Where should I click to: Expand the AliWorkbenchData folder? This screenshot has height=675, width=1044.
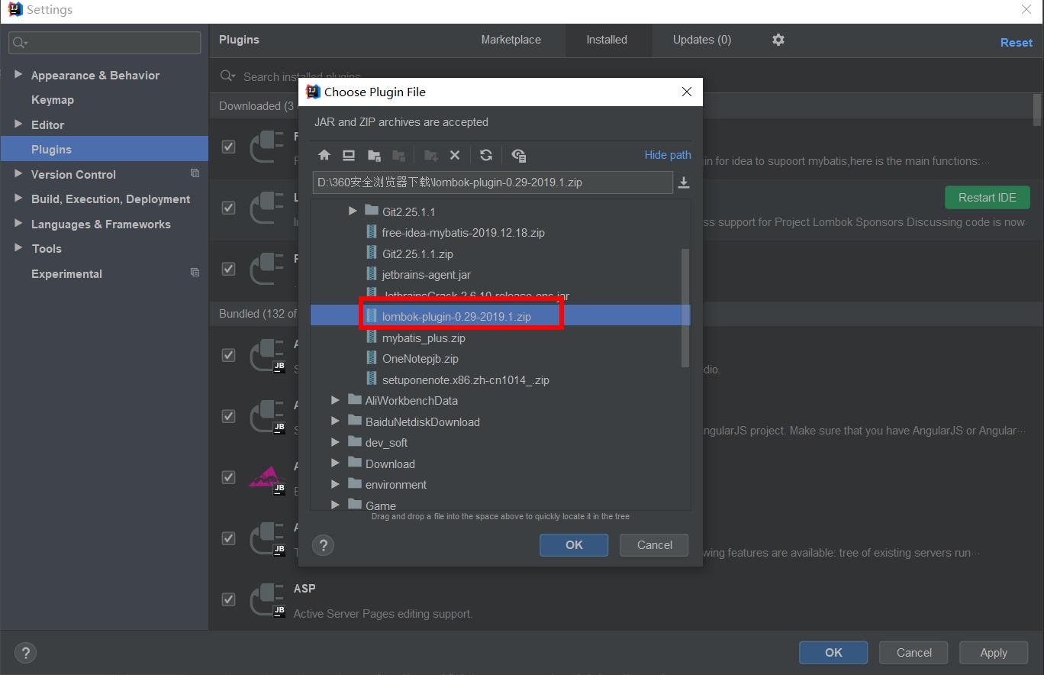coord(335,399)
